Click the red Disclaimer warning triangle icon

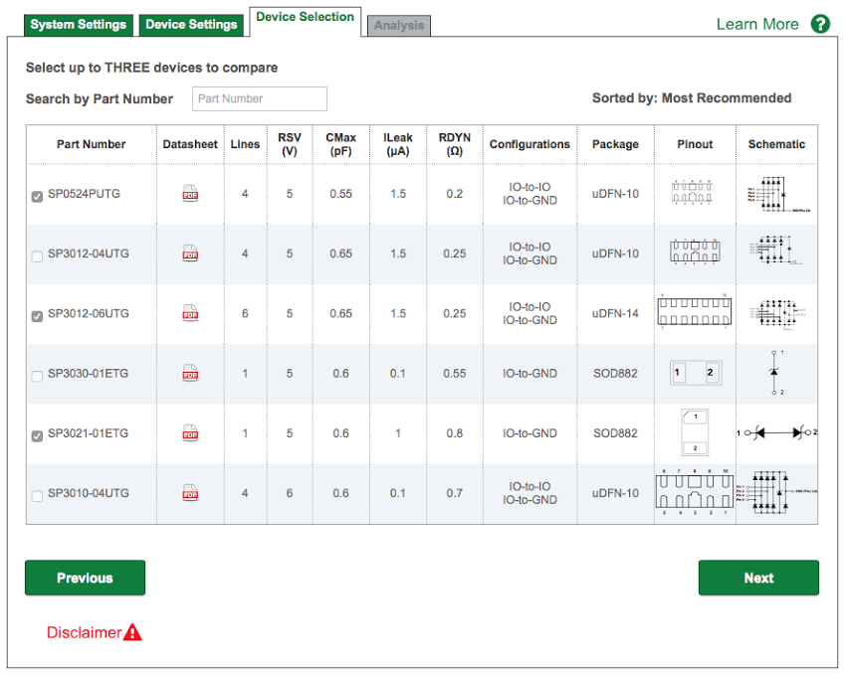click(x=132, y=632)
